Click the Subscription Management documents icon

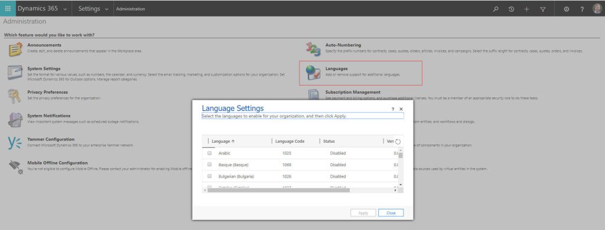tap(313, 94)
